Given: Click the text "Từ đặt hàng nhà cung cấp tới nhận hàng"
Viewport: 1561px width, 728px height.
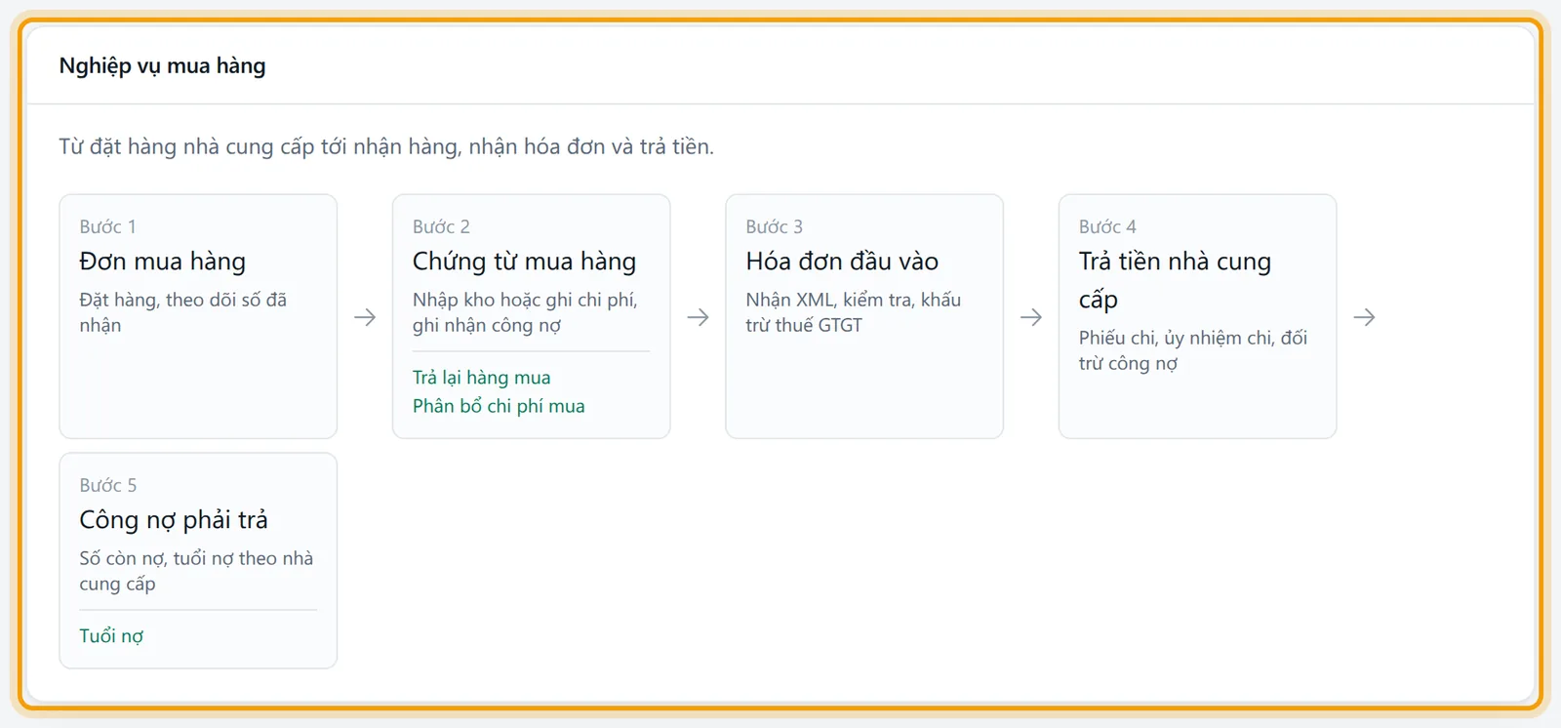Looking at the screenshot, I should 260,146.
